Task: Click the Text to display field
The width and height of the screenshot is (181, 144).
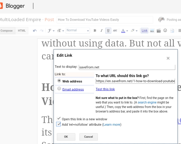Action: pyautogui.click(x=127, y=67)
